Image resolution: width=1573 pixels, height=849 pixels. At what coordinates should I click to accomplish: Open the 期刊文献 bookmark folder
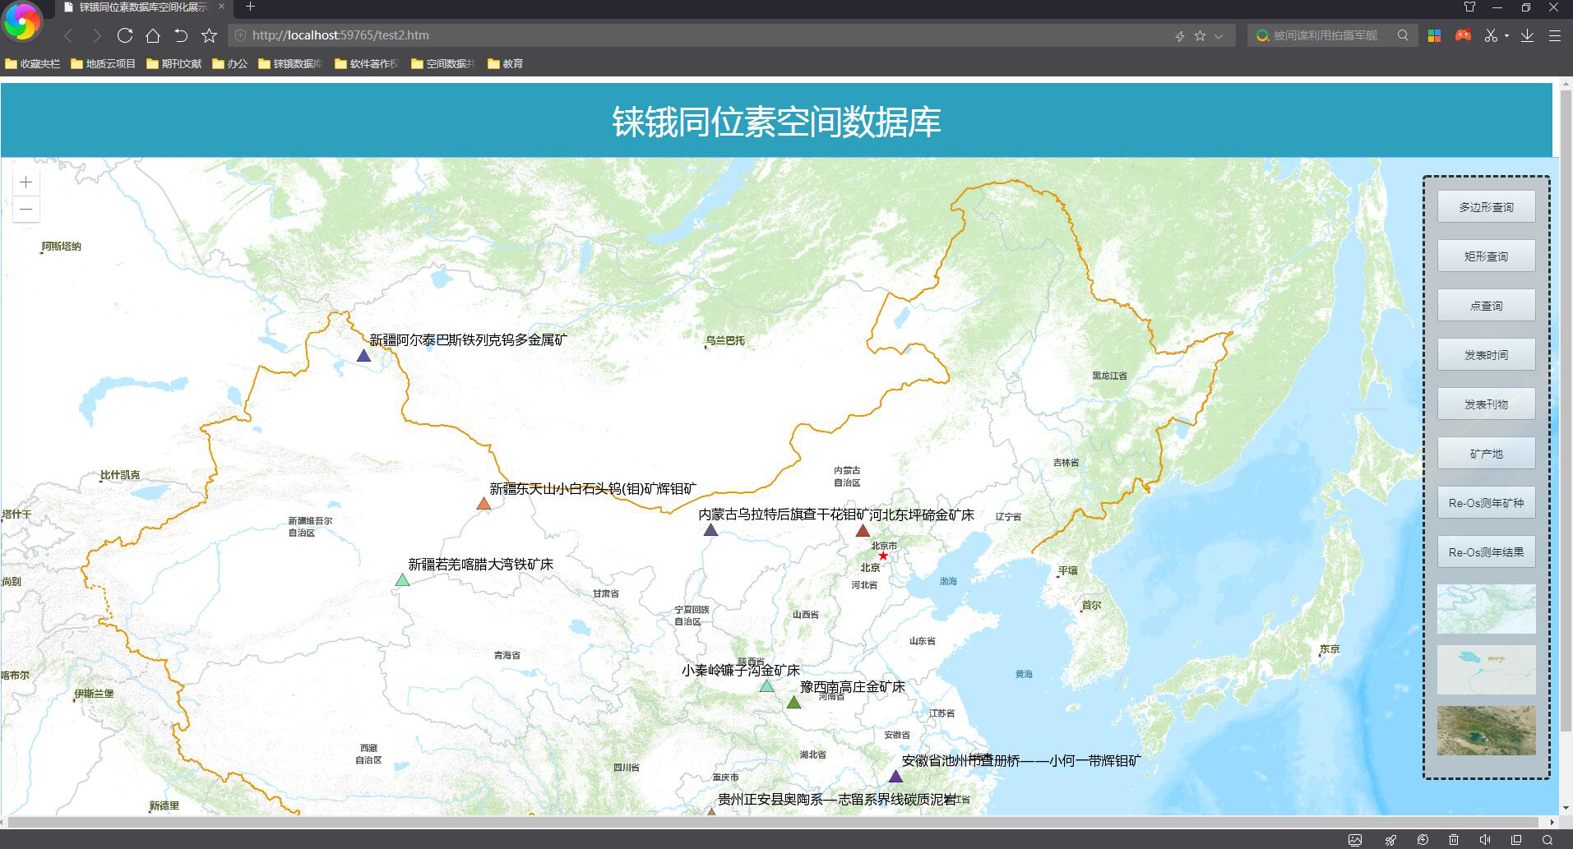pos(174,63)
